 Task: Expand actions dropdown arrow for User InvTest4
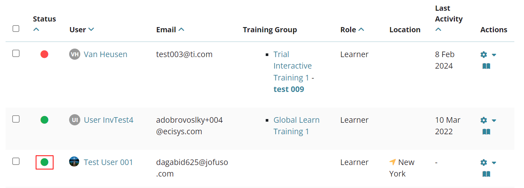coord(494,121)
